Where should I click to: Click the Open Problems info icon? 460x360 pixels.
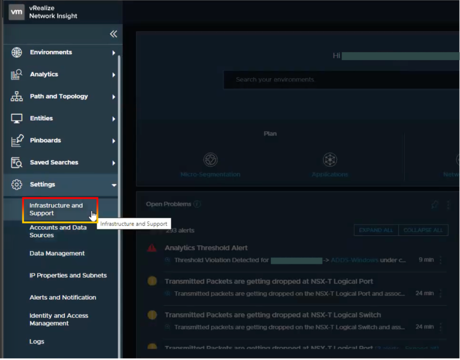coord(197,204)
